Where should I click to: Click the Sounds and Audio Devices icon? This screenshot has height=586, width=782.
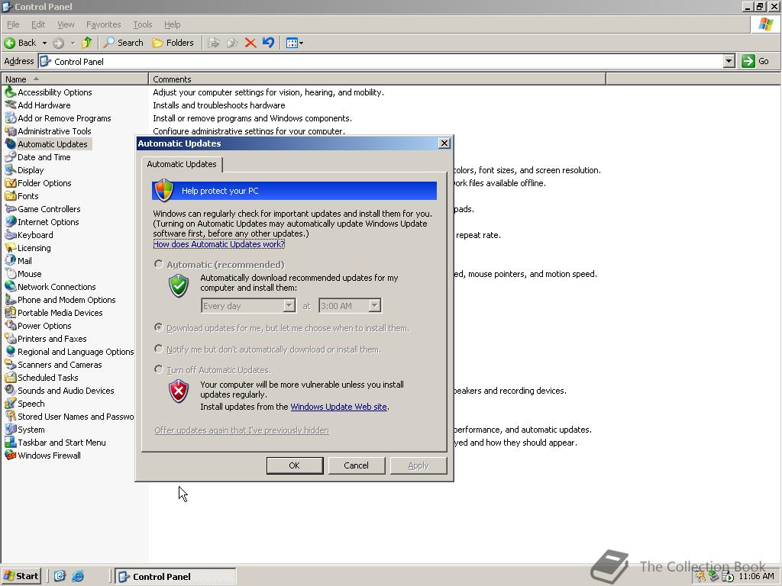click(10, 390)
